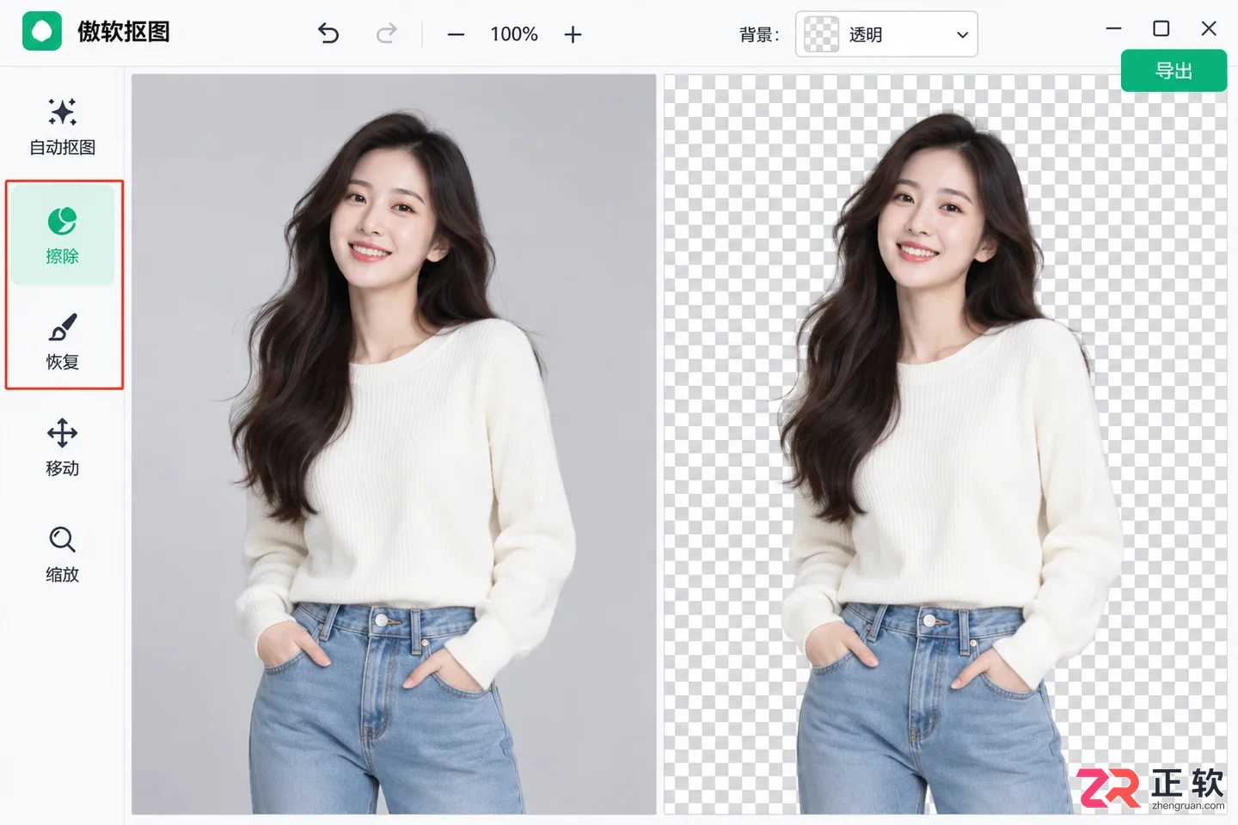The height and width of the screenshot is (825, 1238).
Task: Maximize the application window
Action: 1161,28
